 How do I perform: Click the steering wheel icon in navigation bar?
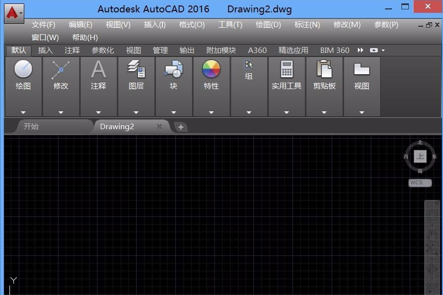(x=432, y=215)
